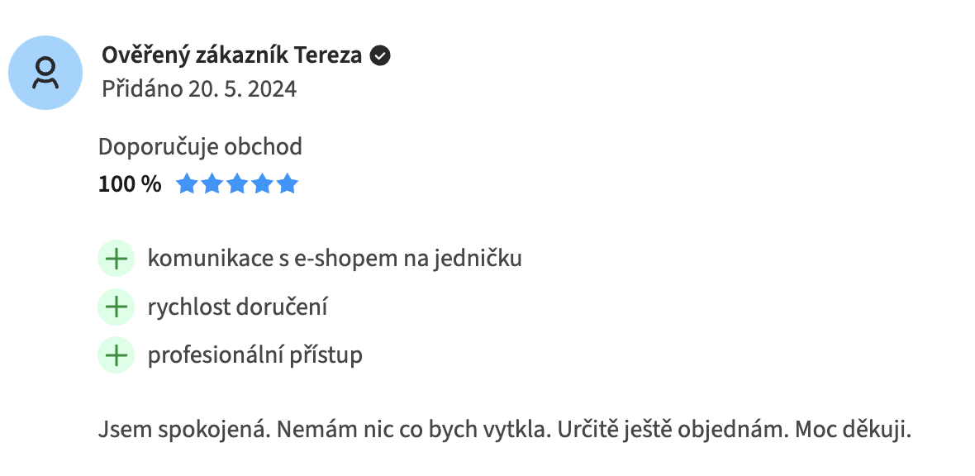Click the fourth blue rating star
Screen dimensions: 975x476
coord(263,184)
